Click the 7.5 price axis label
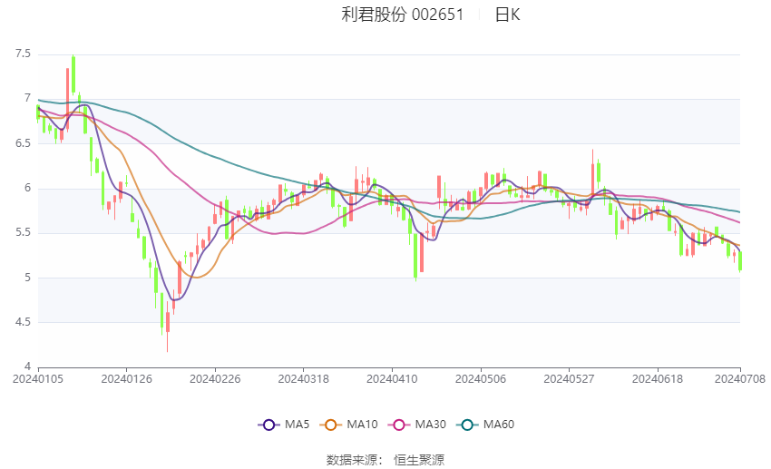The width and height of the screenshot is (771, 469). [x=23, y=54]
